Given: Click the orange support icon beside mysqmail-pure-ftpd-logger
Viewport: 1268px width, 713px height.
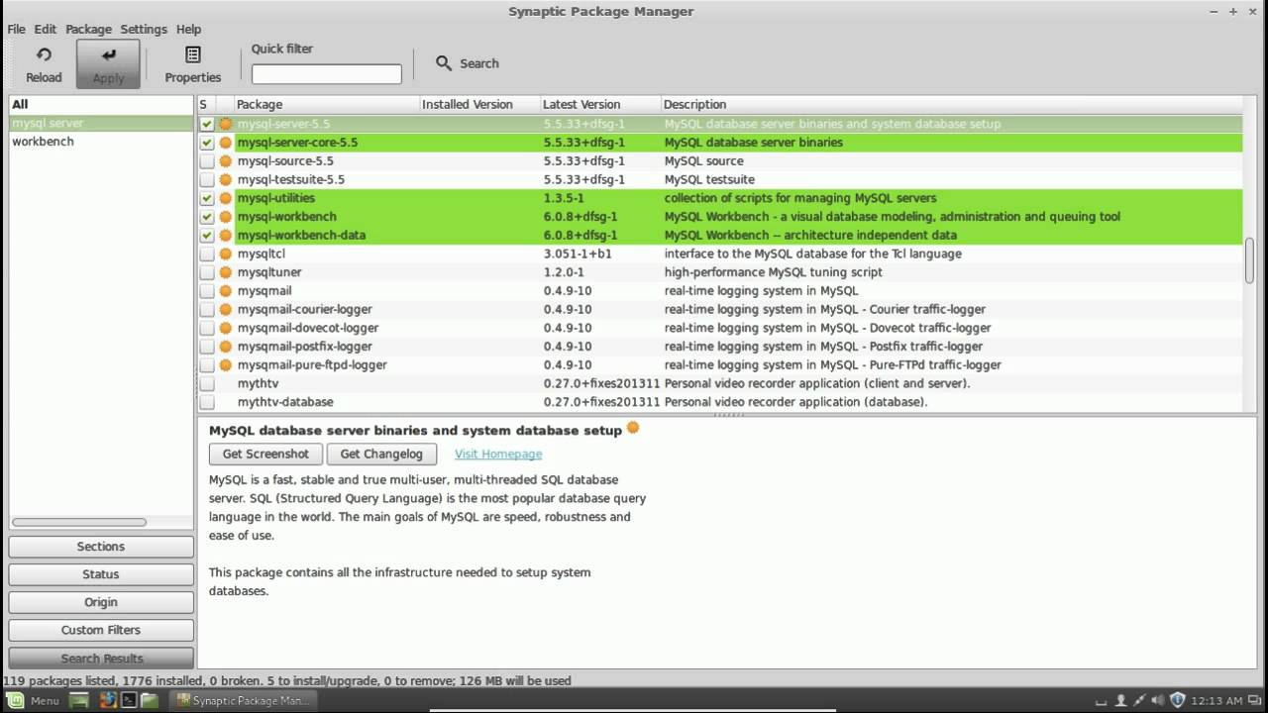Looking at the screenshot, I should pos(226,365).
